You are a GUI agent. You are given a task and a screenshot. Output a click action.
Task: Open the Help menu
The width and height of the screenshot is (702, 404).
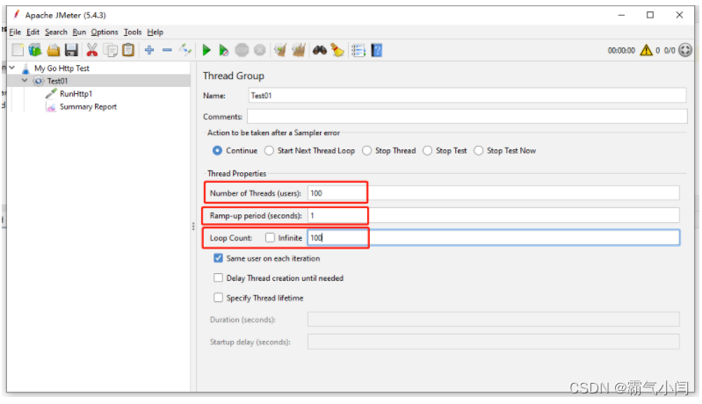[155, 32]
